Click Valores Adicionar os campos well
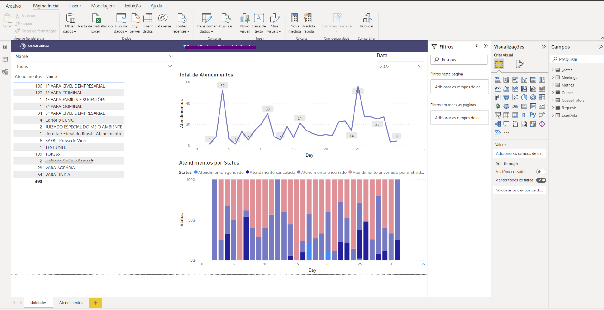The width and height of the screenshot is (604, 310). click(x=520, y=153)
